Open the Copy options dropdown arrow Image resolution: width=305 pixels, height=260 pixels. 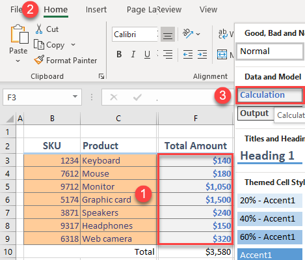73,44
